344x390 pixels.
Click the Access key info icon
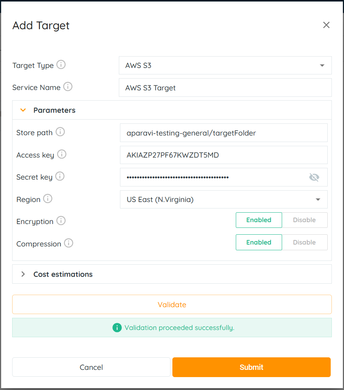[62, 155]
